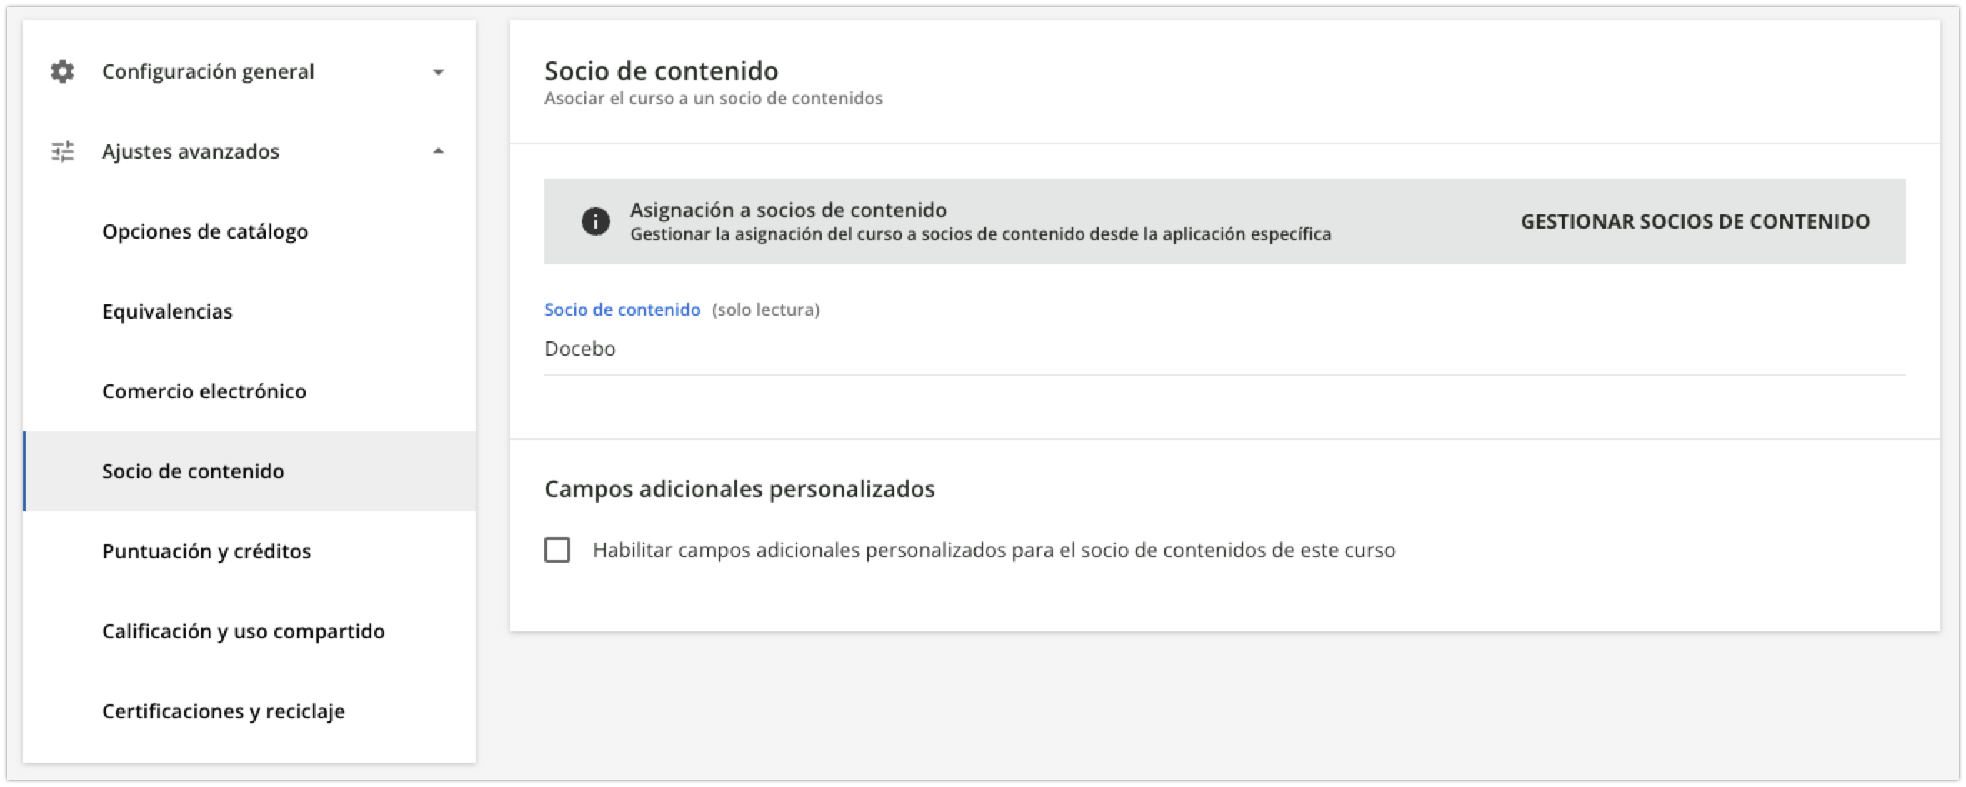Select Certificaciones y reciclaje option
This screenshot has width=1966, height=787.
coord(249,711)
